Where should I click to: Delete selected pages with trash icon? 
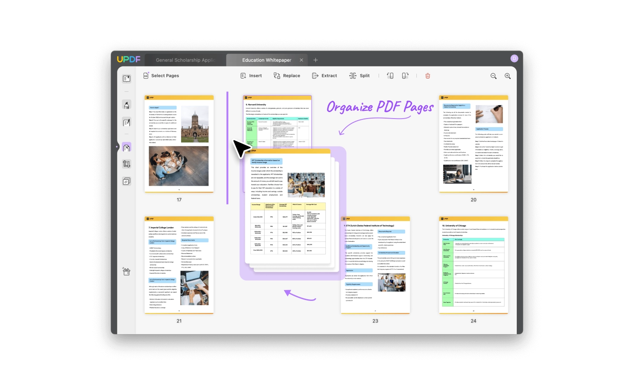(x=428, y=75)
